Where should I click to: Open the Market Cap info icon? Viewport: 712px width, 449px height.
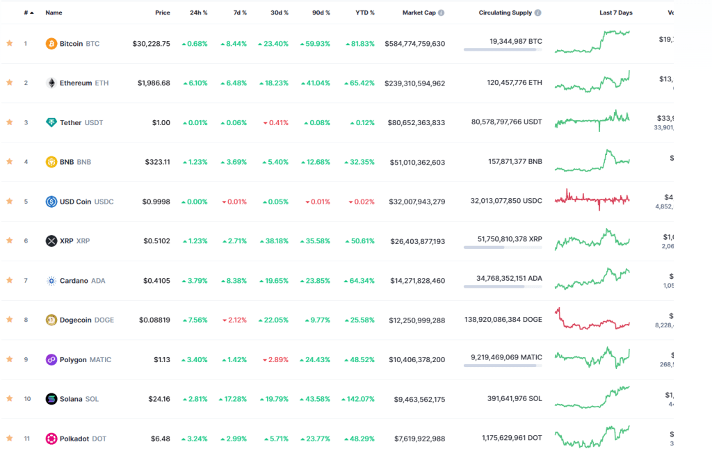coord(441,13)
